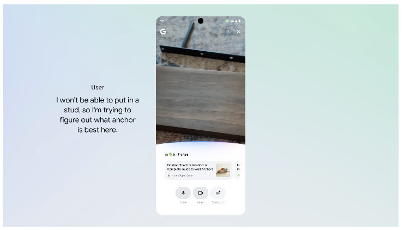The height and width of the screenshot is (230, 404).
Task: Mute the microphone button
Action: 183,193
